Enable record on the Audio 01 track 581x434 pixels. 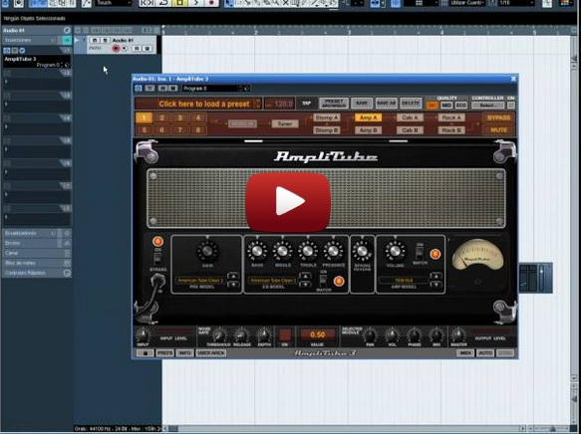pyautogui.click(x=116, y=49)
